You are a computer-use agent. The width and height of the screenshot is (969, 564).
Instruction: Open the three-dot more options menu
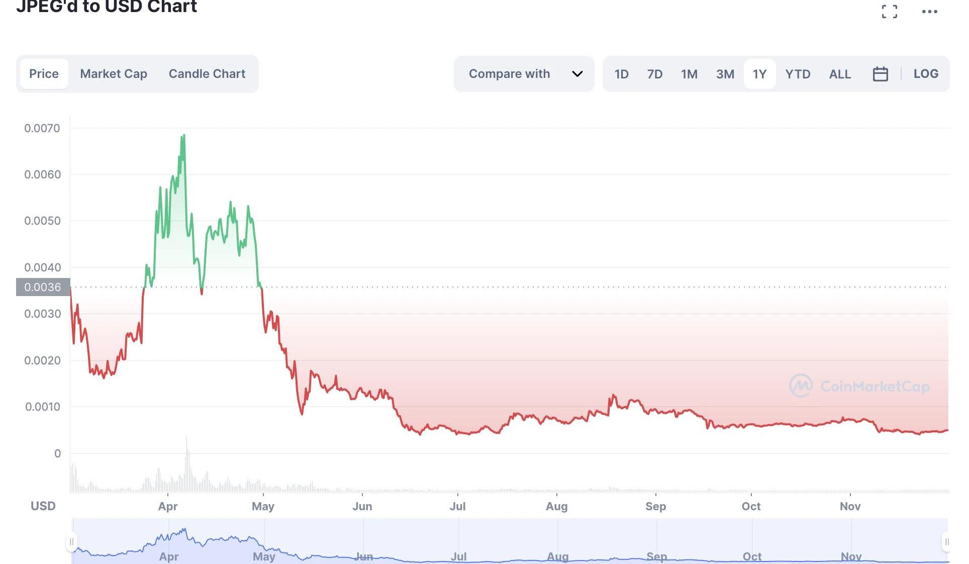tap(929, 12)
